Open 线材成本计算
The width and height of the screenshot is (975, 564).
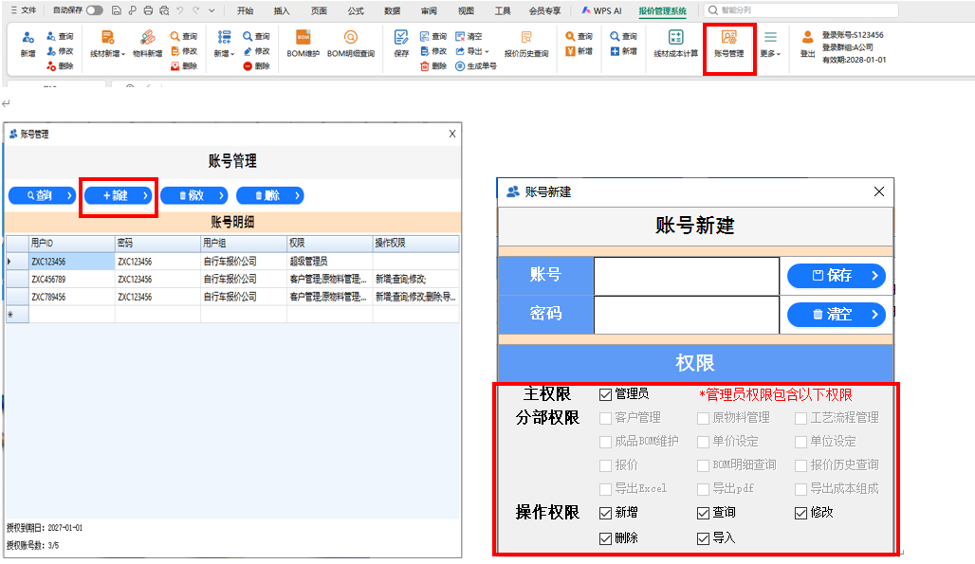point(676,44)
